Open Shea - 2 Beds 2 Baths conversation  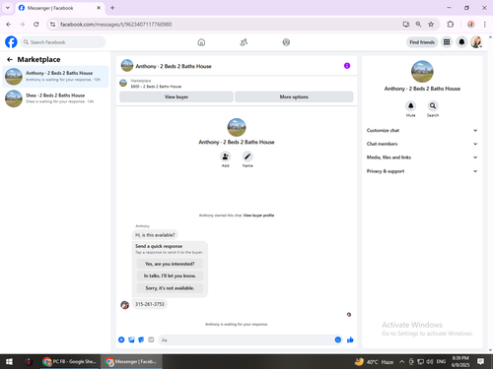[x=55, y=98]
